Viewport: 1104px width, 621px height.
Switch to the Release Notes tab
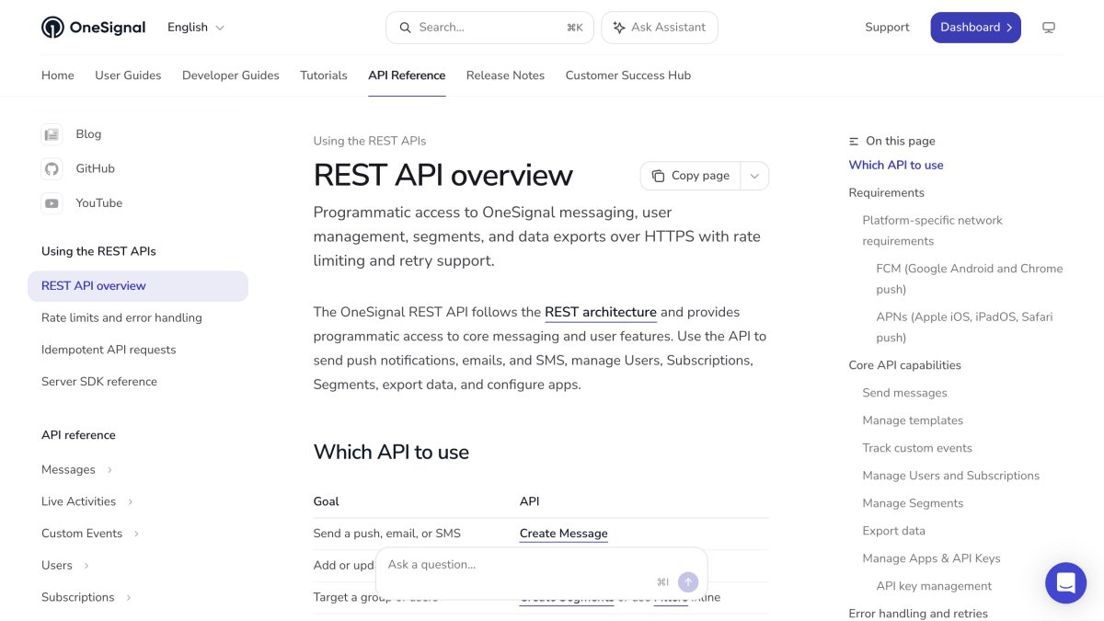(505, 75)
